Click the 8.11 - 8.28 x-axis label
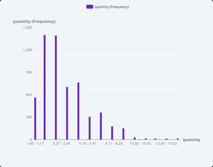 [x=114, y=144]
